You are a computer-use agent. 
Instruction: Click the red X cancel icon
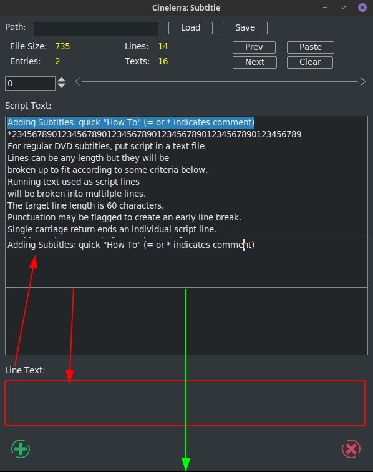tap(351, 449)
